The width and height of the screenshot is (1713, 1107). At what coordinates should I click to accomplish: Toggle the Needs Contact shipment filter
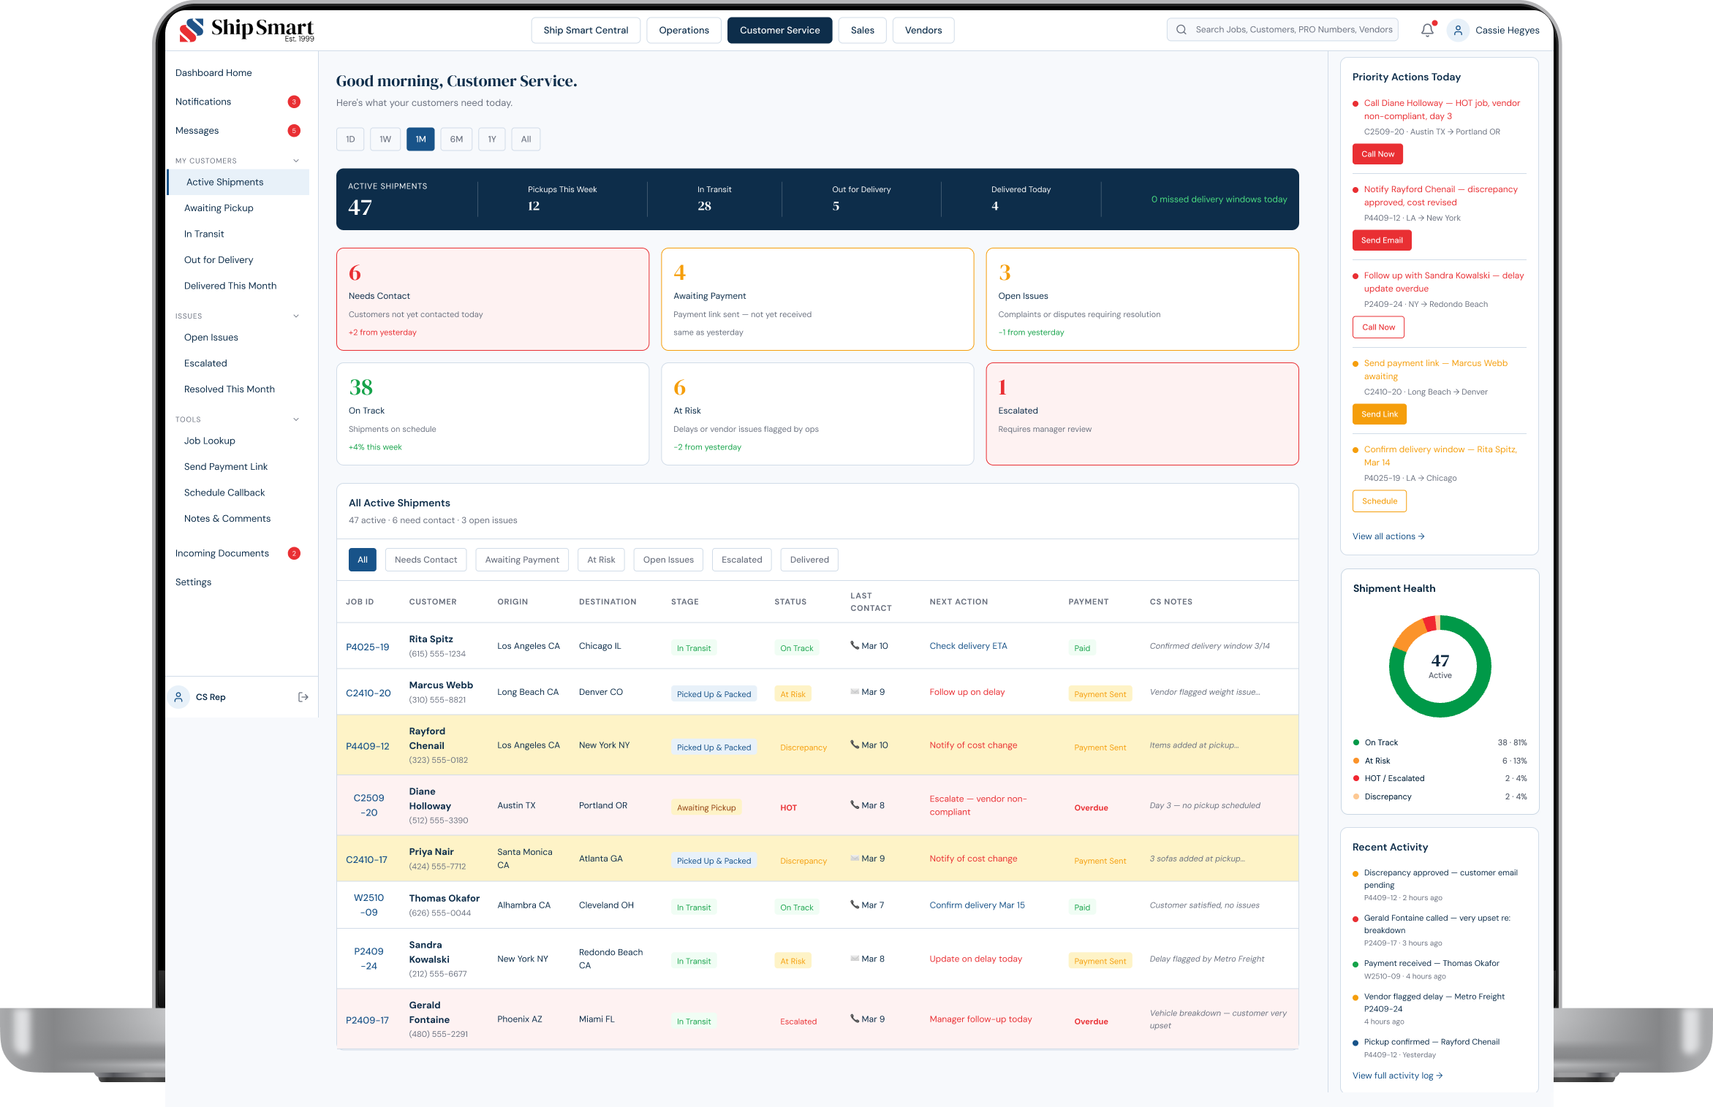pos(426,560)
